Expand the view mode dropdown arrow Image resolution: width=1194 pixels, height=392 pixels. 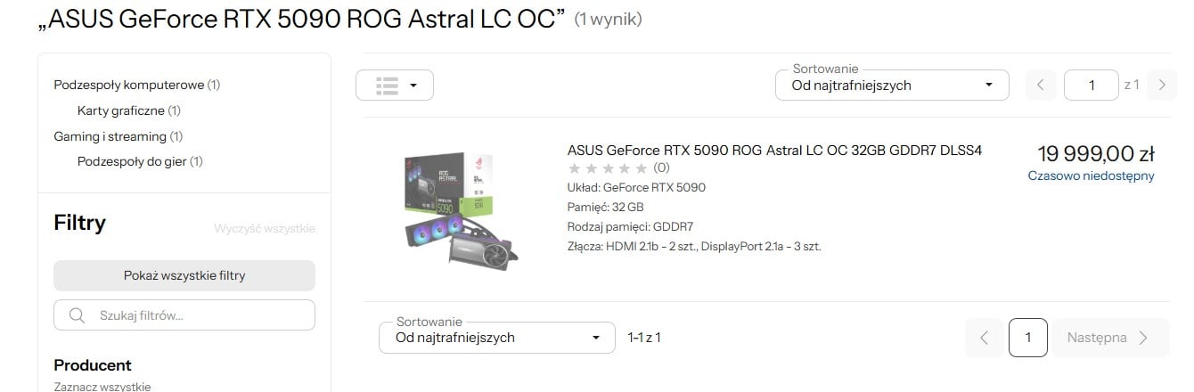413,86
